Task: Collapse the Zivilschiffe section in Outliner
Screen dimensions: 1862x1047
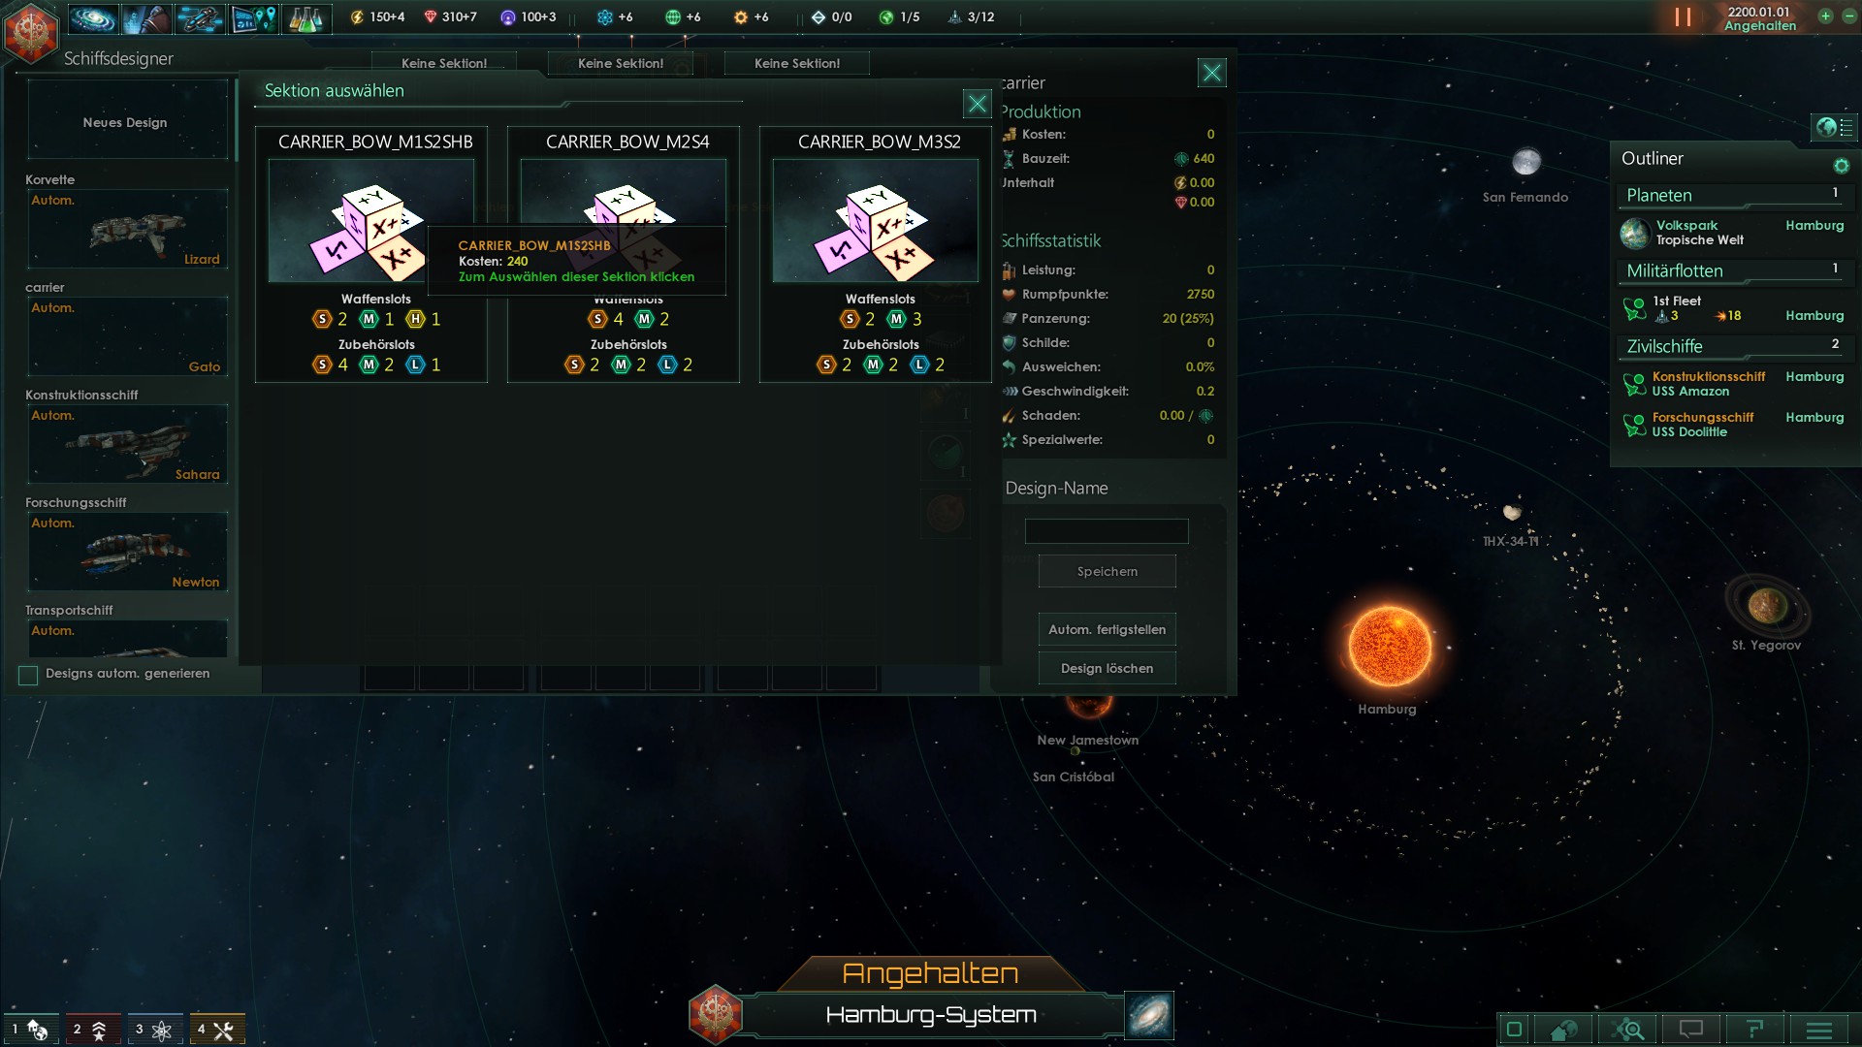Action: tap(1733, 346)
